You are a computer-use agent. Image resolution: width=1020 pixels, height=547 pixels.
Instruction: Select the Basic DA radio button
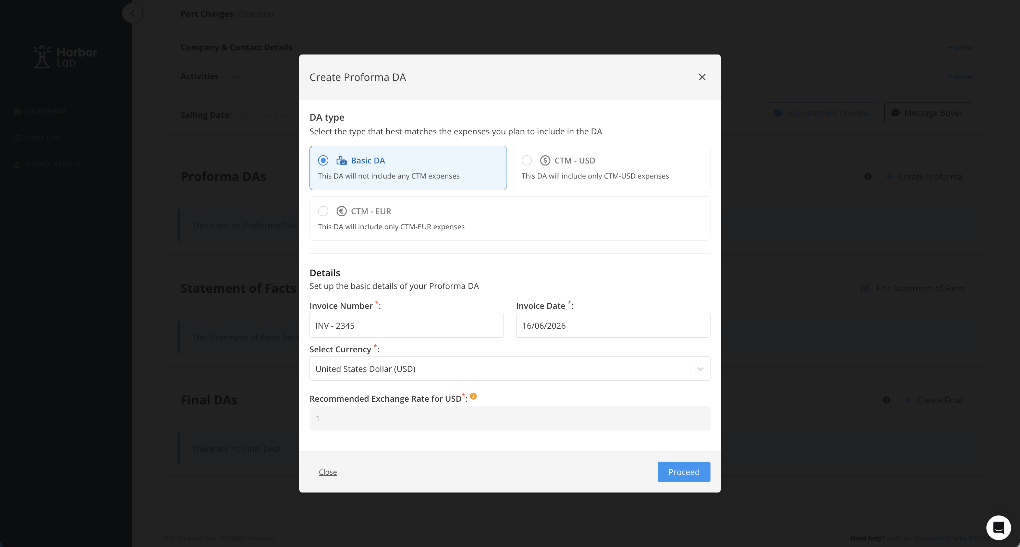(x=323, y=160)
